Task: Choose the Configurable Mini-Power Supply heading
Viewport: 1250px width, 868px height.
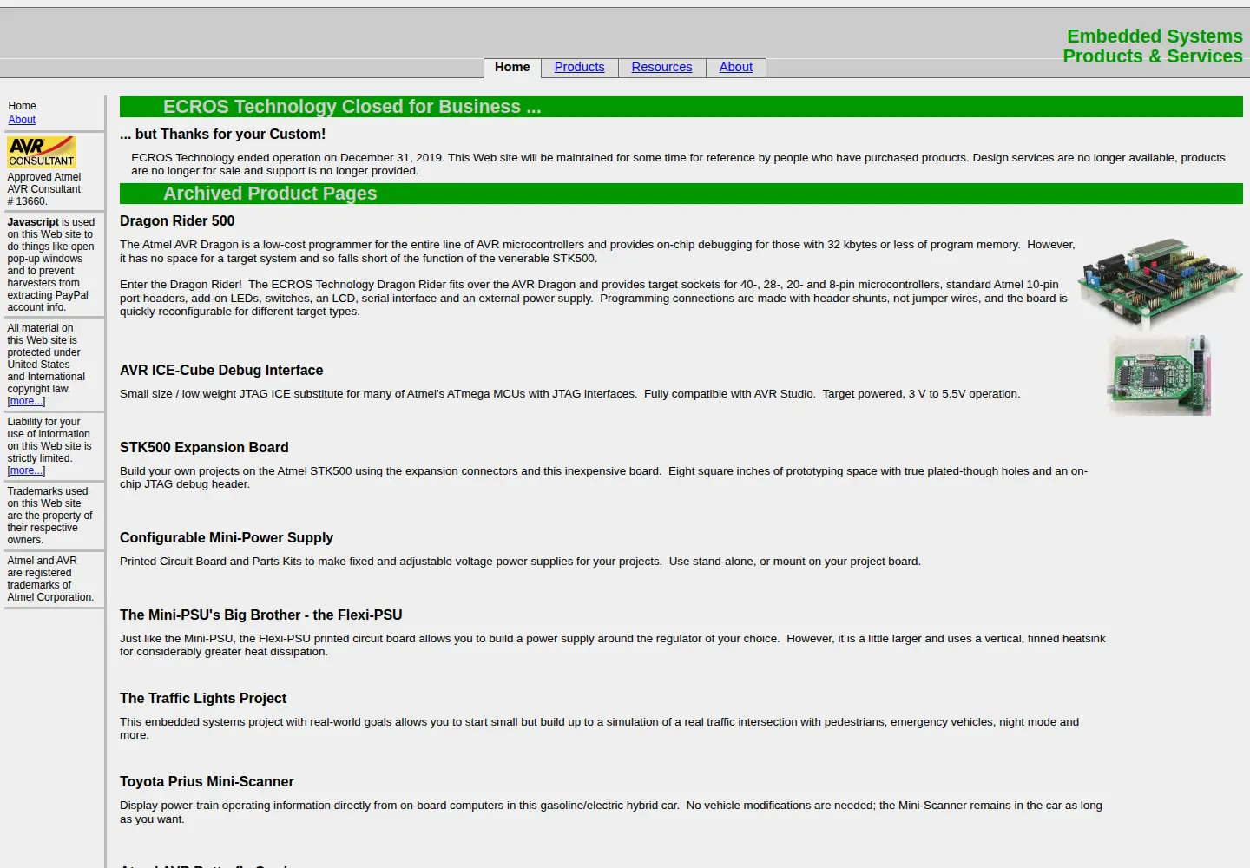Action: [227, 538]
